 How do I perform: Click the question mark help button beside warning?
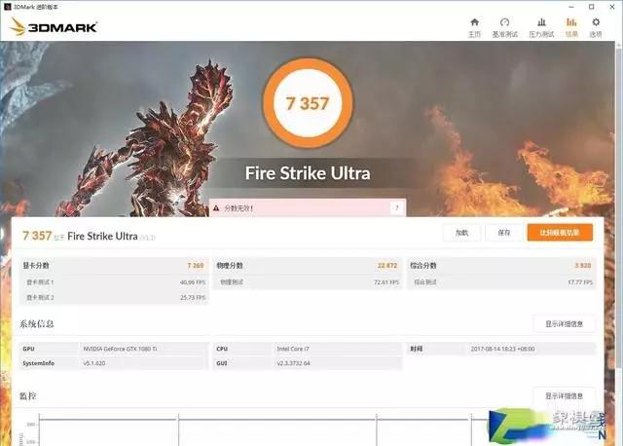pyautogui.click(x=396, y=207)
